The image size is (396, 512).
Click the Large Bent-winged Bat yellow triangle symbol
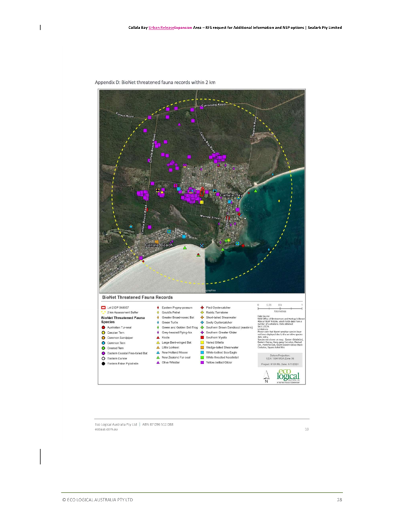[158, 342]
